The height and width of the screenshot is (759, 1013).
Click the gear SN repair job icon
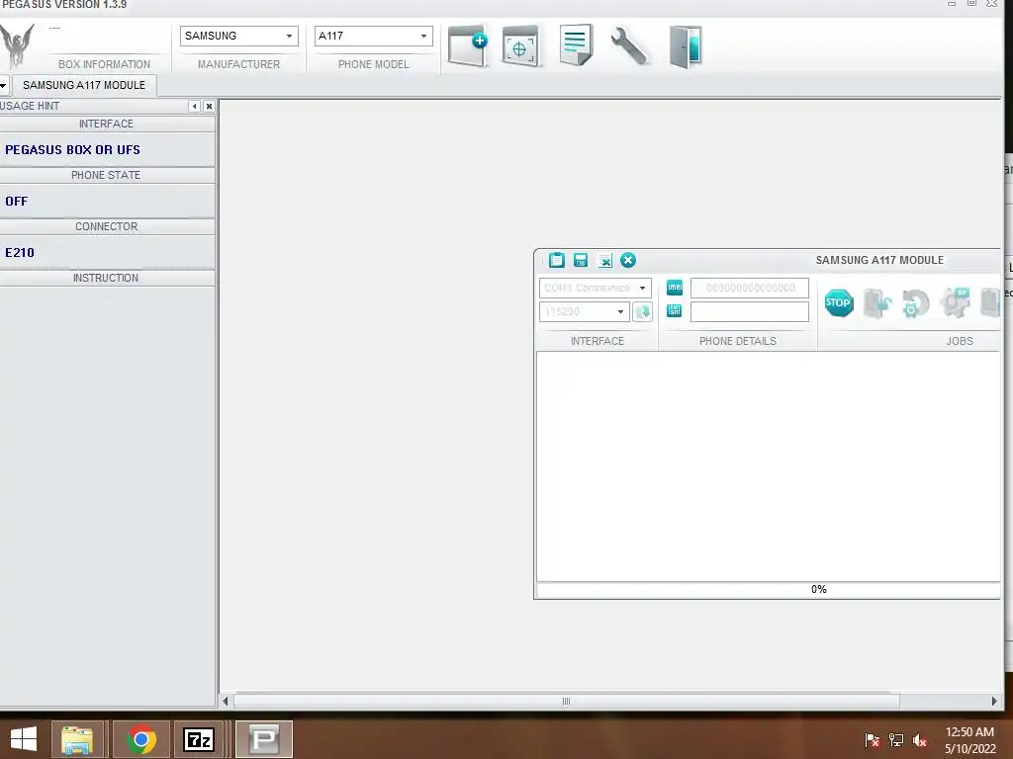click(x=955, y=302)
